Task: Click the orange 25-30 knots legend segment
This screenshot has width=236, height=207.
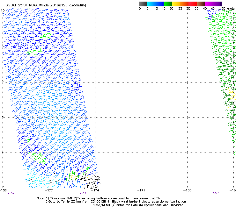Action: [184, 4]
